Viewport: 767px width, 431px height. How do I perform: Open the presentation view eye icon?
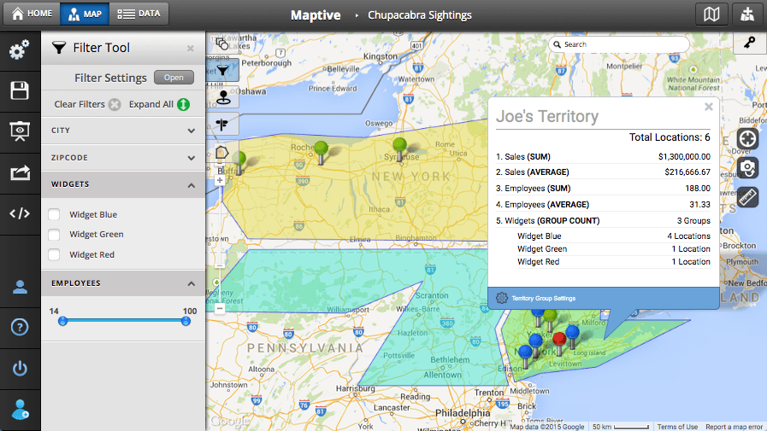[20, 131]
